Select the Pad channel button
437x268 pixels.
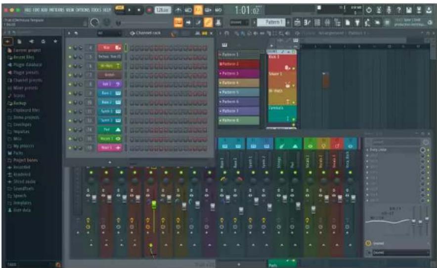tap(109, 130)
